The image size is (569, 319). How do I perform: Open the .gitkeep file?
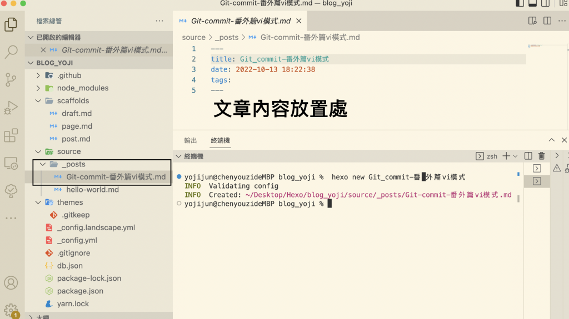(x=76, y=215)
